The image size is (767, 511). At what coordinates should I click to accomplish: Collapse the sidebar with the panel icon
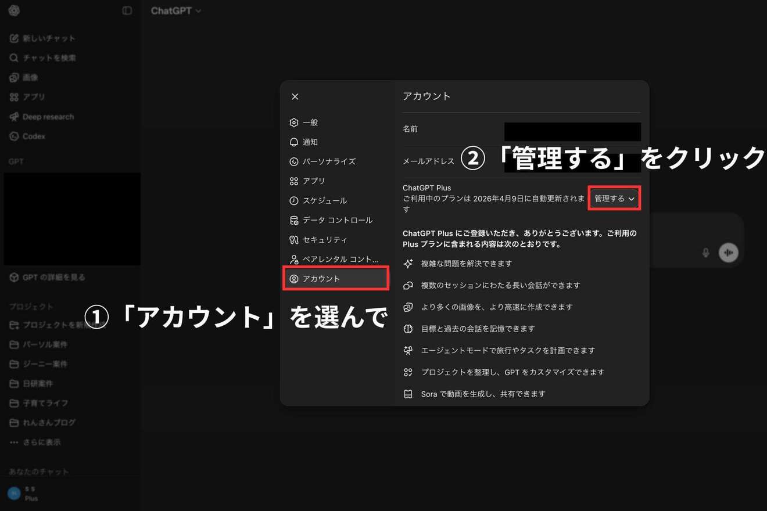tap(127, 10)
